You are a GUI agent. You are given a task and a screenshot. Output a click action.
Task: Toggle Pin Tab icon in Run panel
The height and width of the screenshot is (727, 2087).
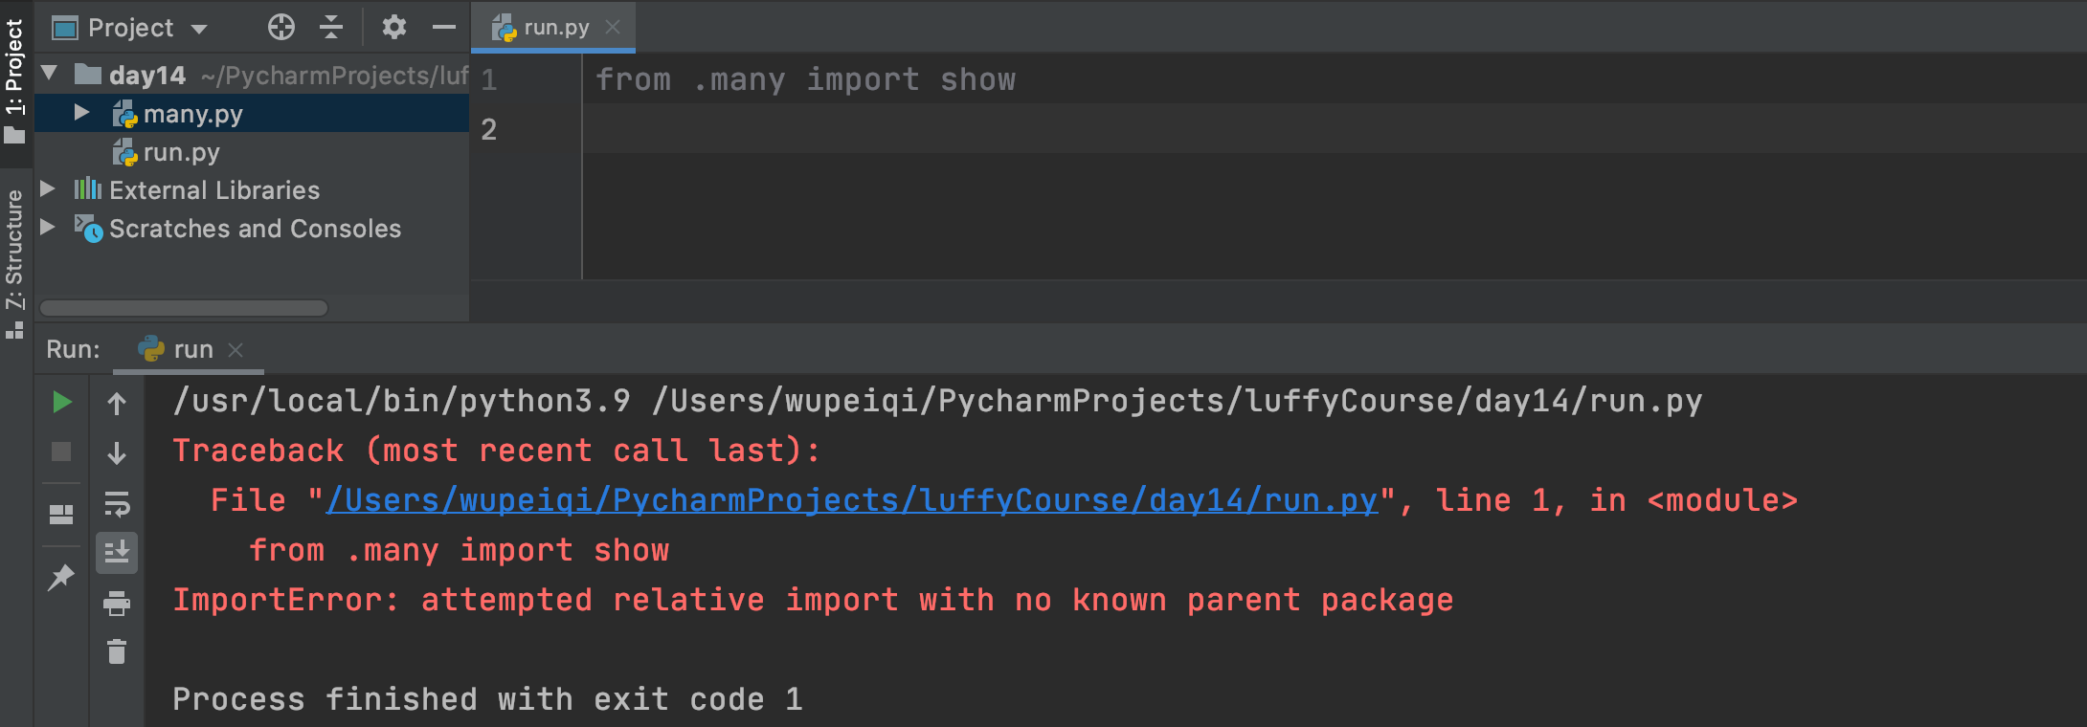tap(61, 577)
